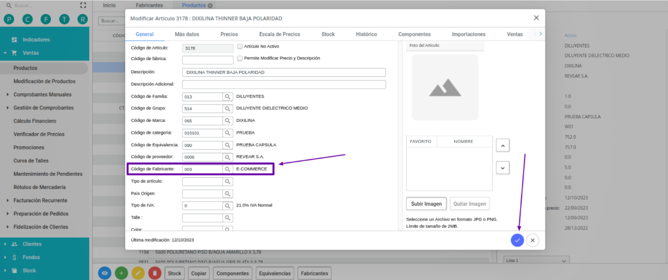Expand the Fondos section
Image resolution: width=668 pixels, height=280 pixels.
(x=5, y=257)
